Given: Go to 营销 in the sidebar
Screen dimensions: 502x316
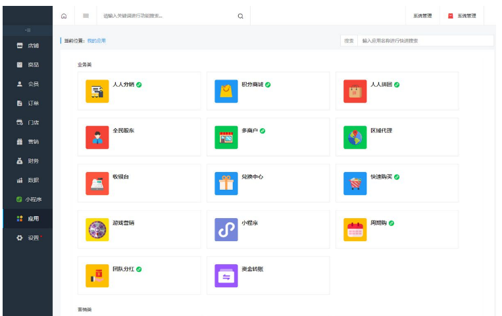Looking at the screenshot, I should click(28, 142).
